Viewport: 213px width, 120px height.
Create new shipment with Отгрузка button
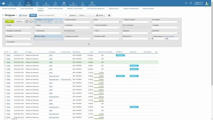tap(23, 15)
